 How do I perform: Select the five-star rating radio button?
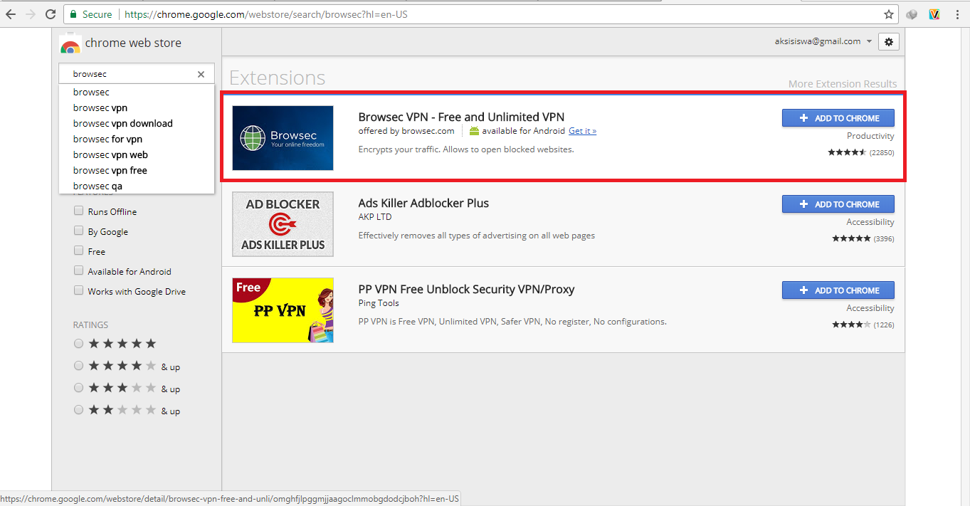point(78,344)
